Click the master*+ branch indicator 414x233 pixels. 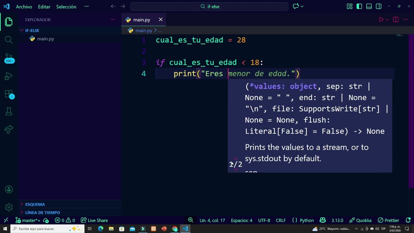click(28, 220)
